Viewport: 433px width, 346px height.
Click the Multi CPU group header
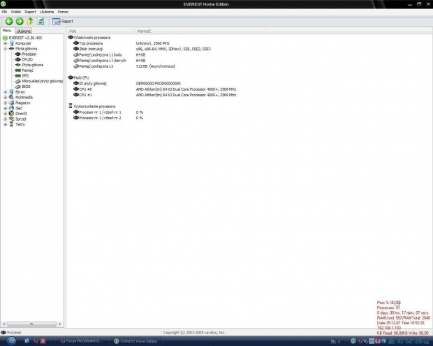pos(79,77)
